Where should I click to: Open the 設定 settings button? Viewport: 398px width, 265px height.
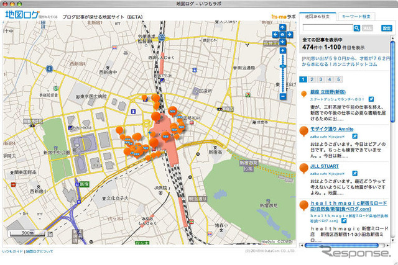386,28
